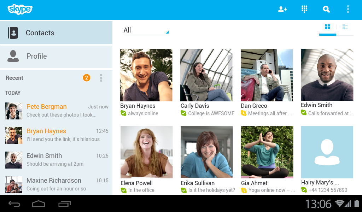The width and height of the screenshot is (362, 212).
Task: Click the '+44 1234 567890' phone number
Action: pyautogui.click(x=328, y=190)
